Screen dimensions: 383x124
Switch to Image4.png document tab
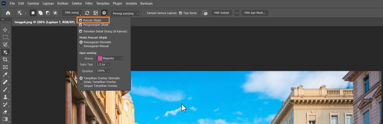(x=44, y=22)
